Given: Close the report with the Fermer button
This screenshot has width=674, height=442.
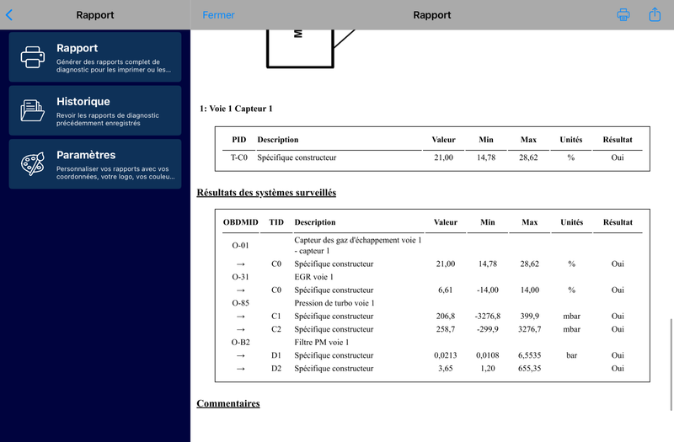Looking at the screenshot, I should 219,15.
